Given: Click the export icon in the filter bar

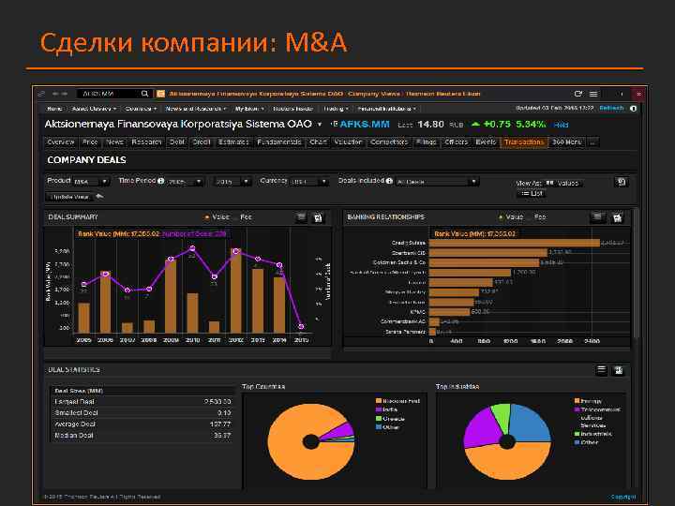Looking at the screenshot, I should click(x=621, y=182).
